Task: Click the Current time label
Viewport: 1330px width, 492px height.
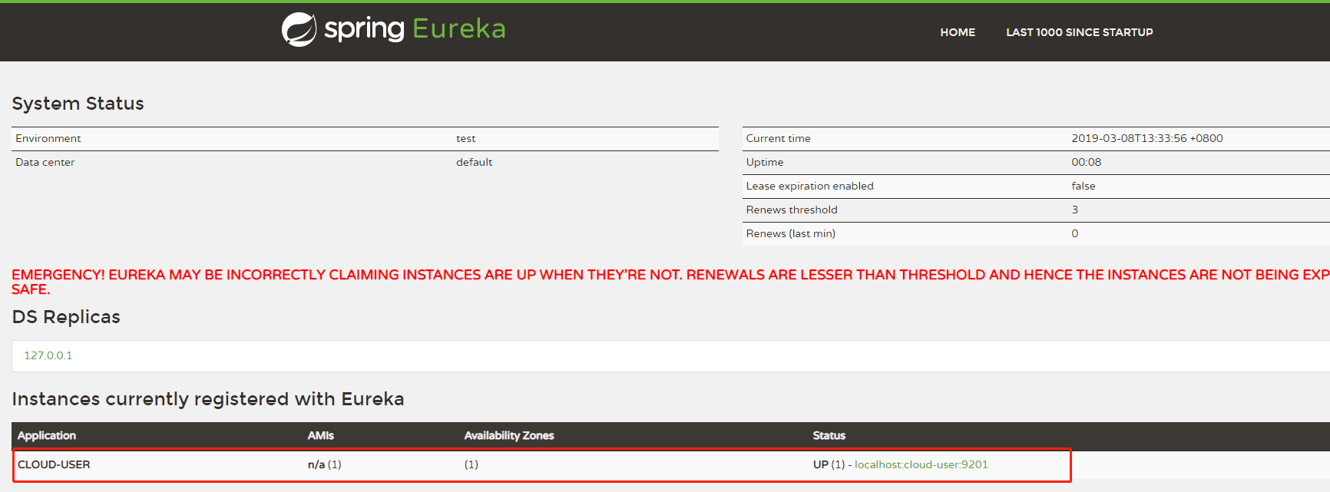Action: (x=778, y=138)
